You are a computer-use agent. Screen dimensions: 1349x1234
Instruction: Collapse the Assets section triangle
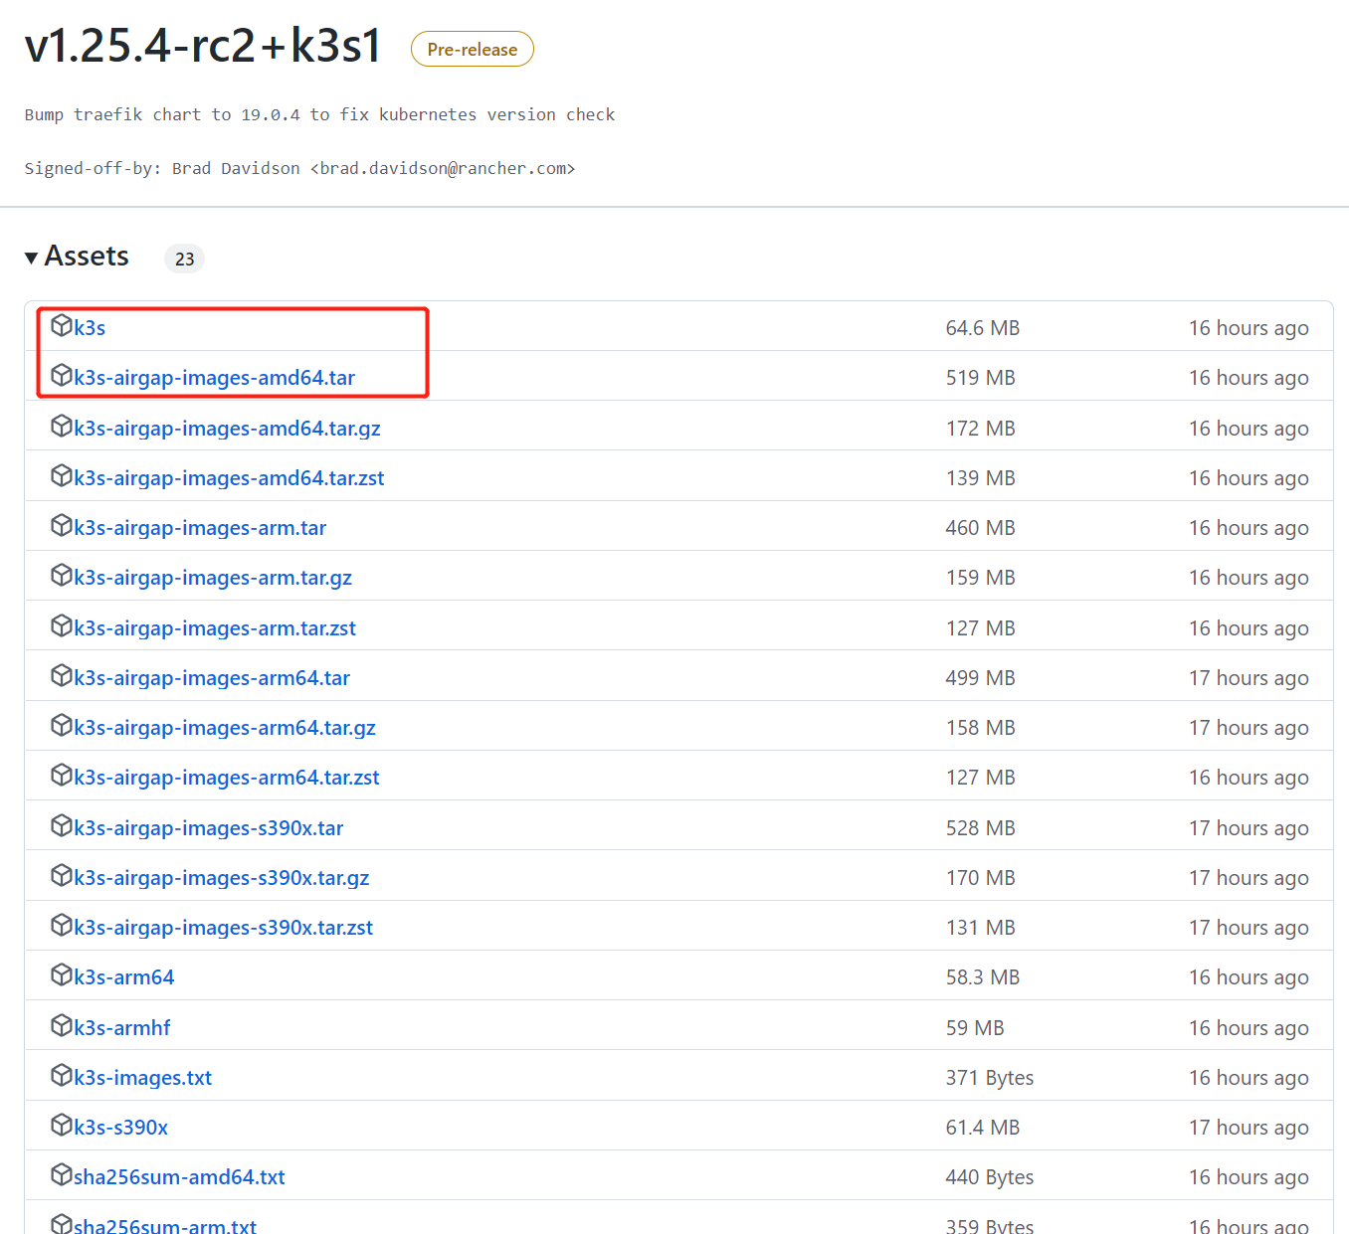click(x=32, y=258)
